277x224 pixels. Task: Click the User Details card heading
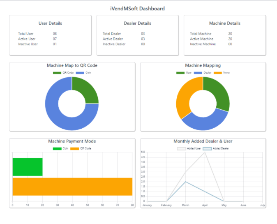(50, 23)
